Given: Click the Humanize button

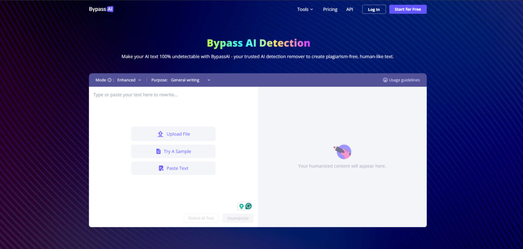Looking at the screenshot, I should pos(238,218).
